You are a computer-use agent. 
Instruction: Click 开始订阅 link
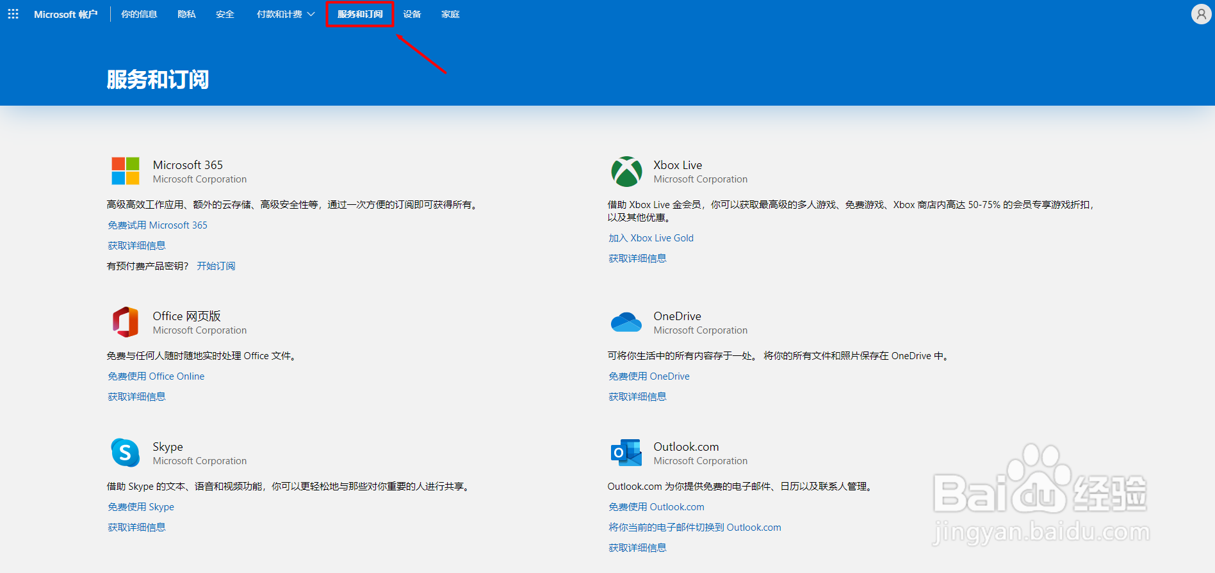coord(216,266)
